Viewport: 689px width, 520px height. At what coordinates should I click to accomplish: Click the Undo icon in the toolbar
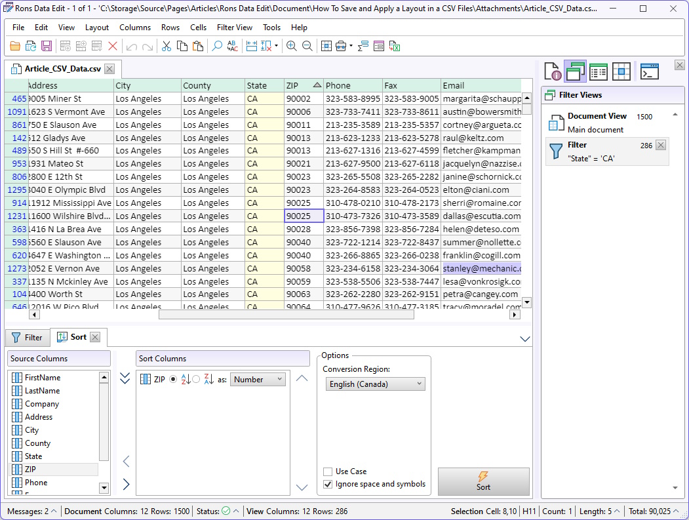(131, 46)
